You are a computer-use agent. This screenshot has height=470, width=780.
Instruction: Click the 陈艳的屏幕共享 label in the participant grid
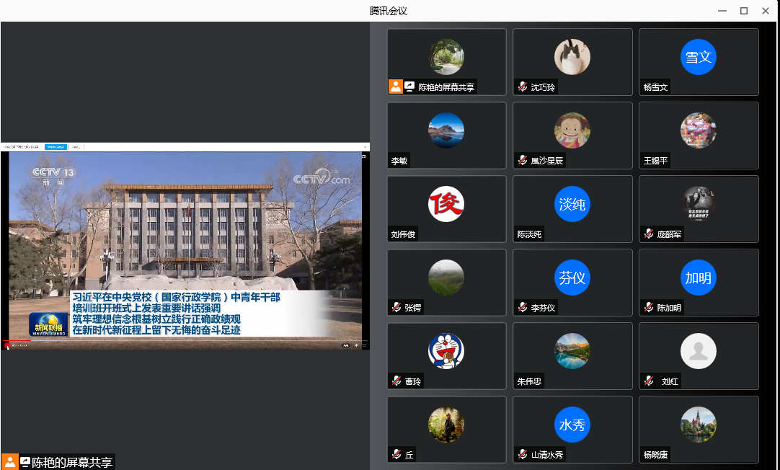[446, 87]
